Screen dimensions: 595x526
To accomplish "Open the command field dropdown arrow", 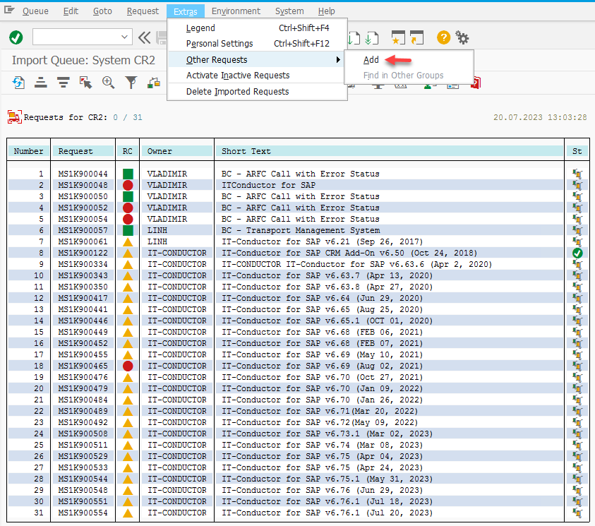I will point(124,37).
